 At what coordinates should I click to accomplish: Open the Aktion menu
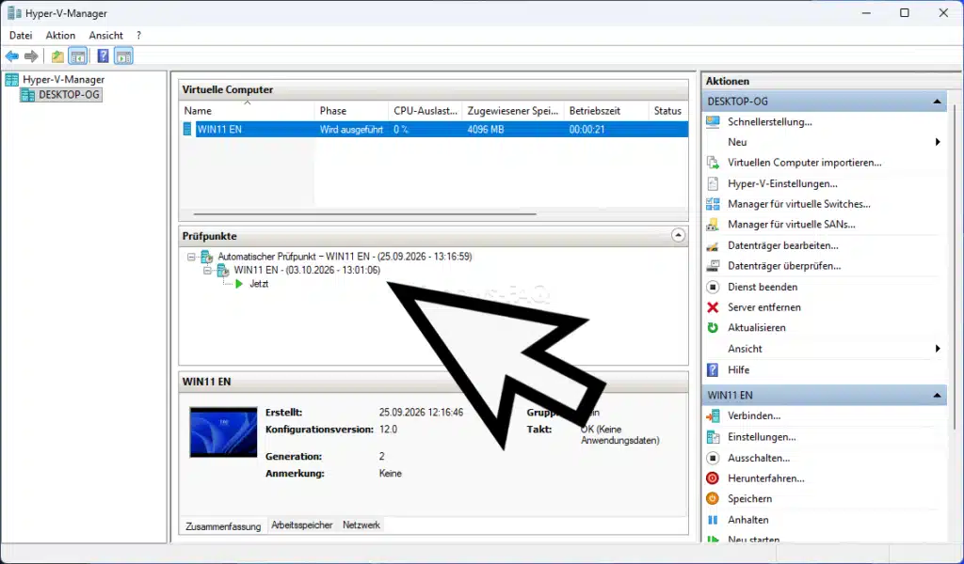[x=60, y=36]
